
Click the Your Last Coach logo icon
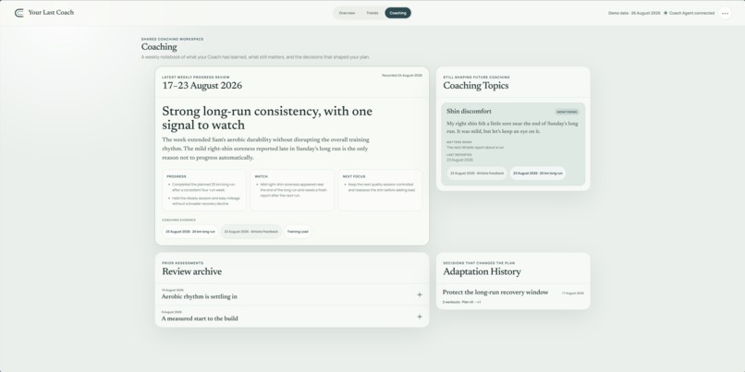(x=19, y=13)
